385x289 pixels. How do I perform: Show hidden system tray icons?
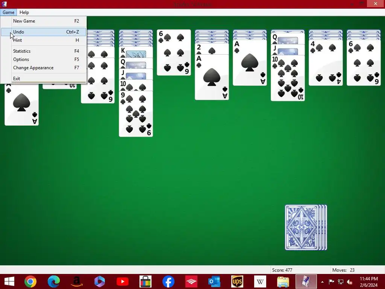click(322, 282)
